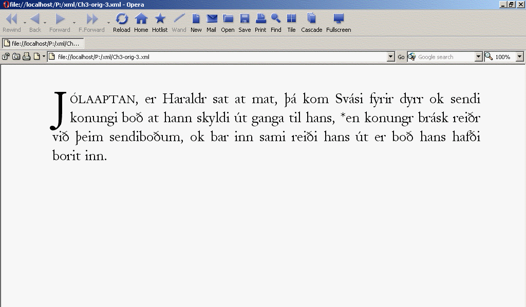
Task: Print the document using Print icon
Action: (x=260, y=23)
